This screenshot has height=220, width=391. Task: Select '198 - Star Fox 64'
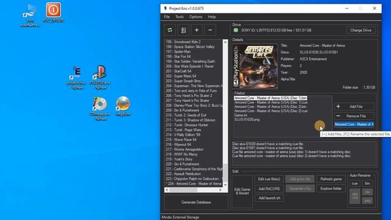click(178, 57)
